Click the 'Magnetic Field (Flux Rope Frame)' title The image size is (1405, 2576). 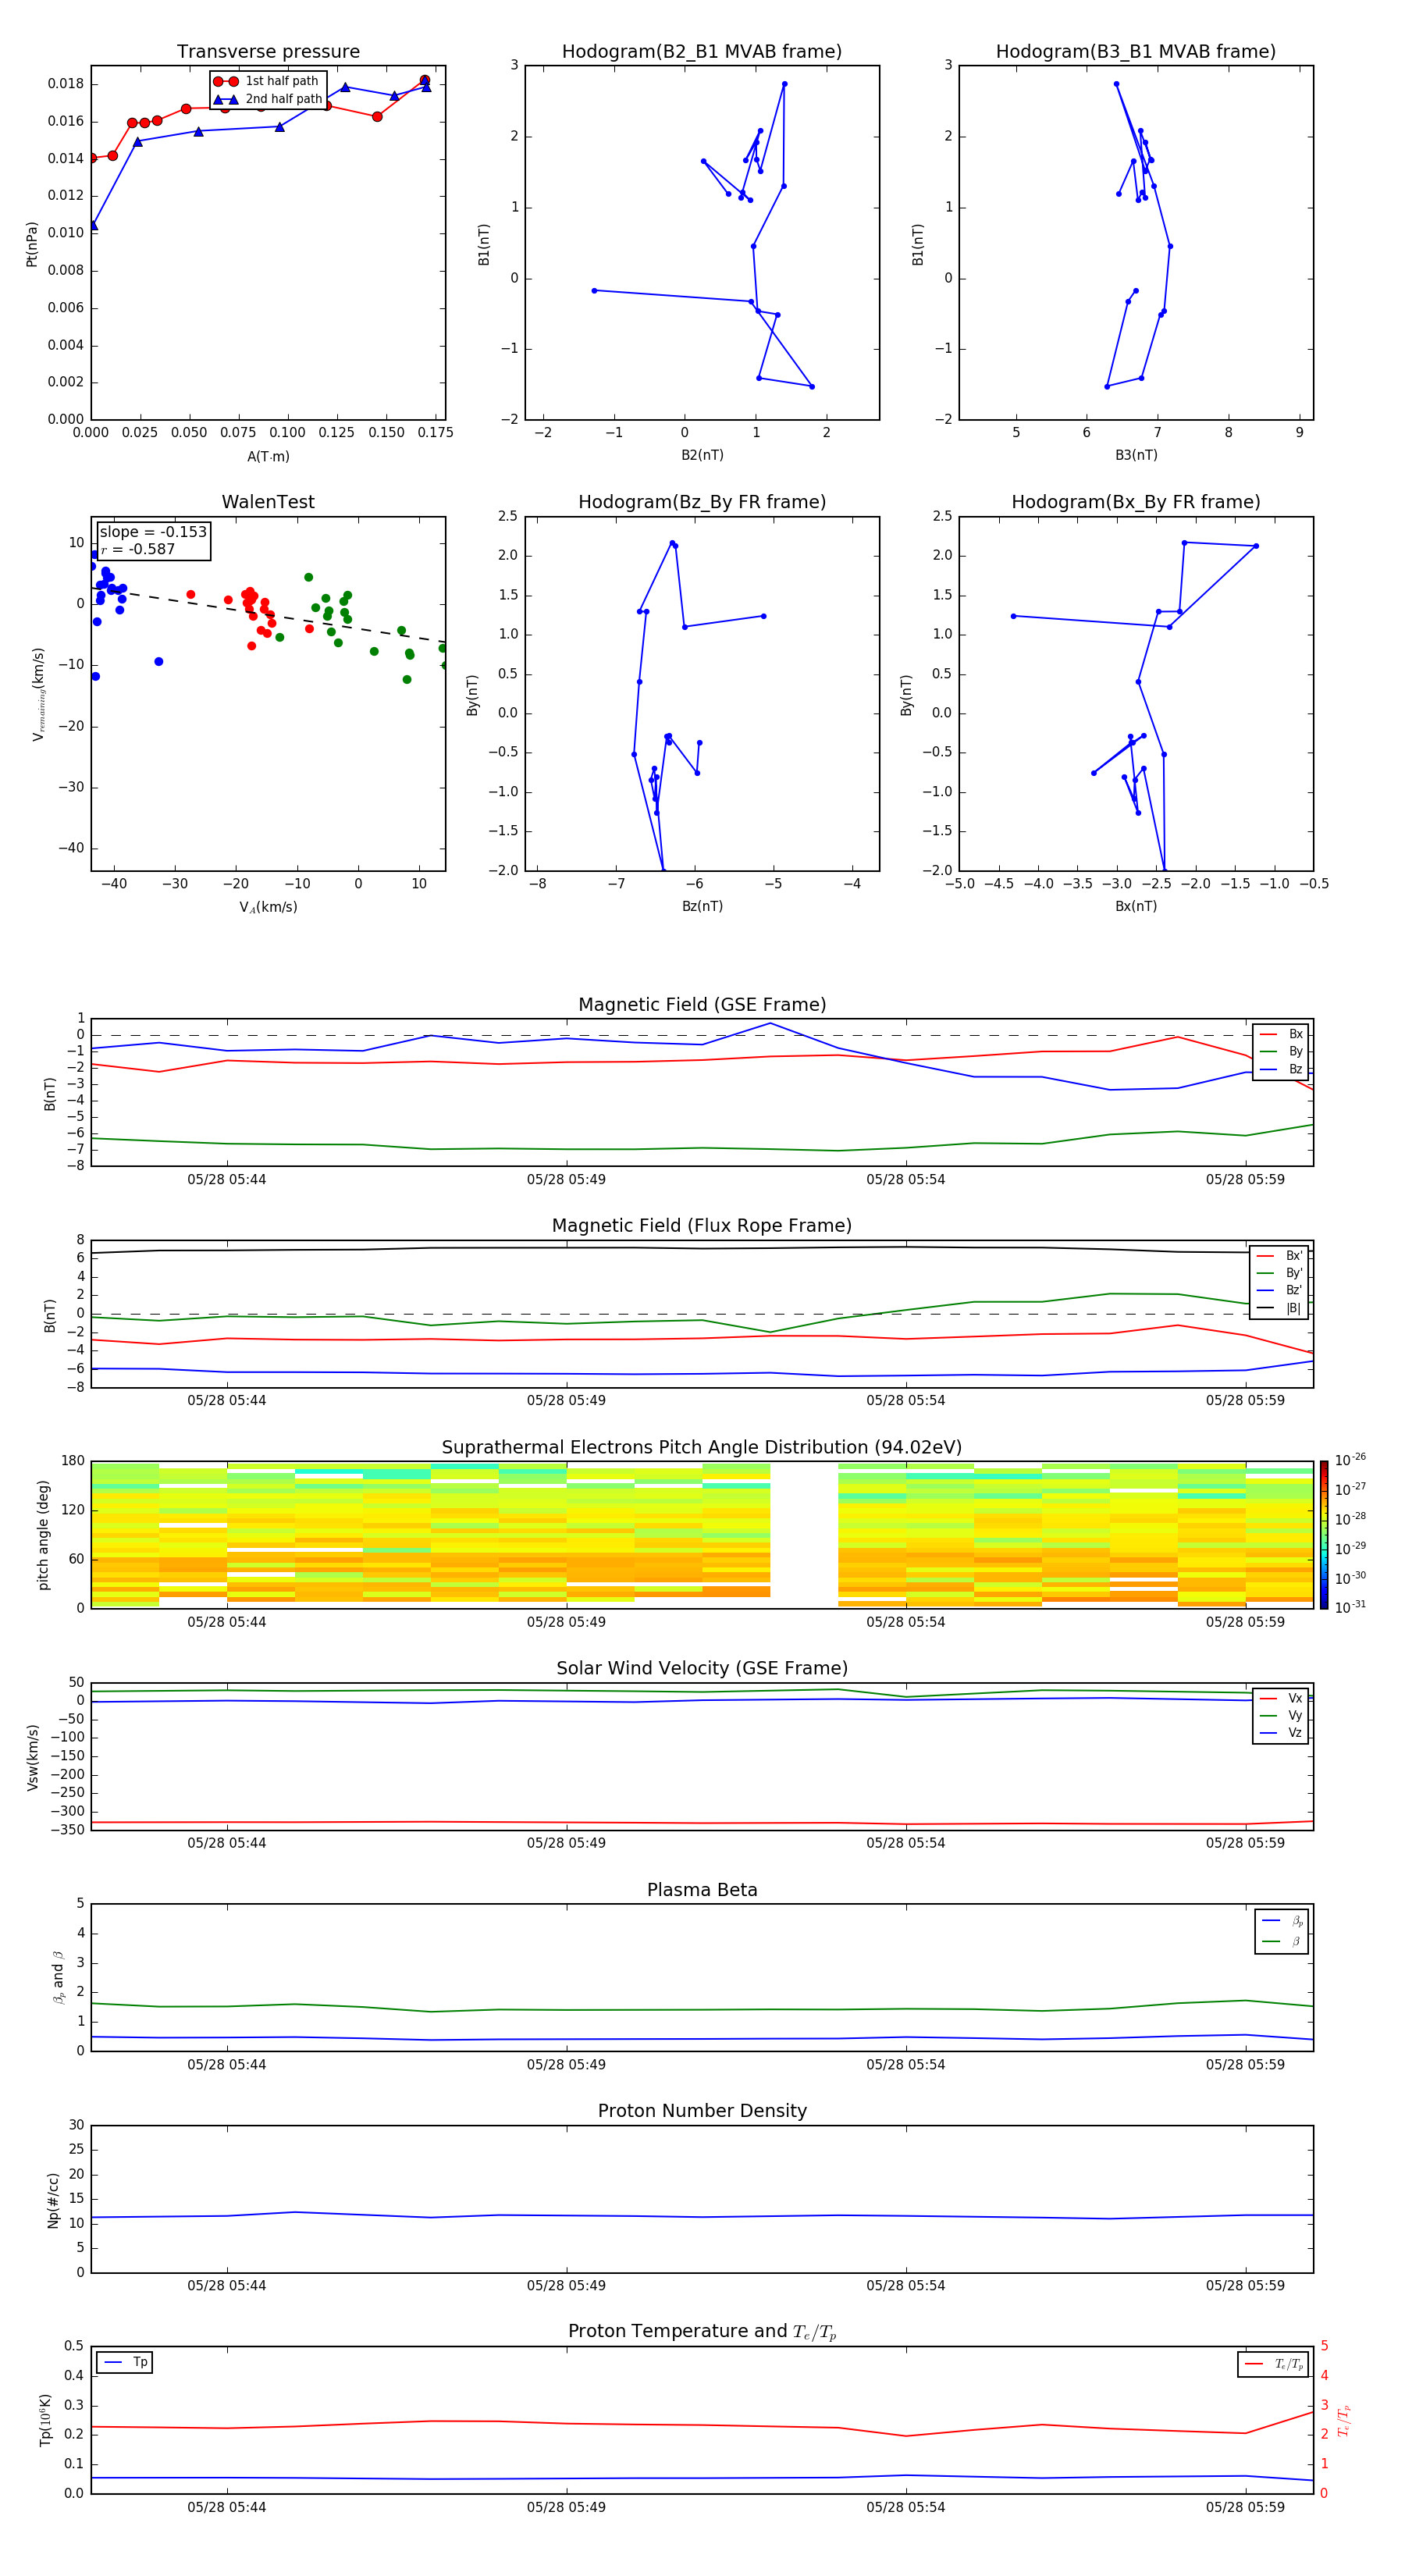(x=702, y=1226)
